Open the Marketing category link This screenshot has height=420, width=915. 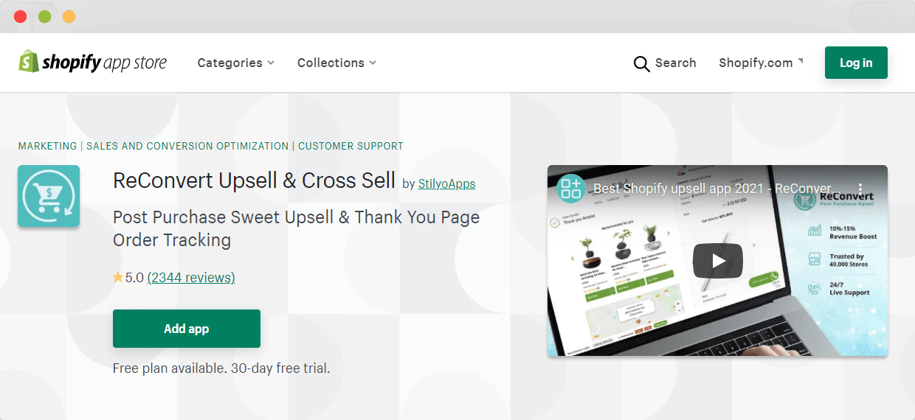(x=47, y=146)
